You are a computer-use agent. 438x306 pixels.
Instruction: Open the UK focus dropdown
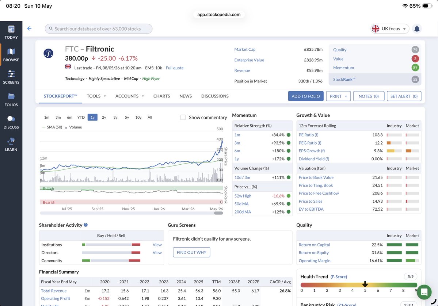point(390,28)
